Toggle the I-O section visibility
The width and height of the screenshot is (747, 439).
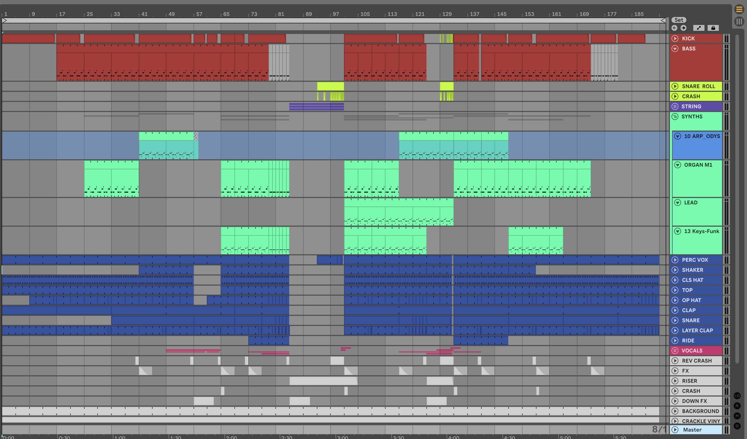pyautogui.click(x=737, y=396)
